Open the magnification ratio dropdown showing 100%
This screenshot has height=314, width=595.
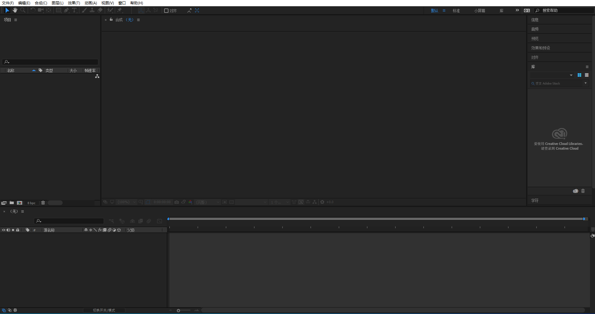click(x=126, y=202)
